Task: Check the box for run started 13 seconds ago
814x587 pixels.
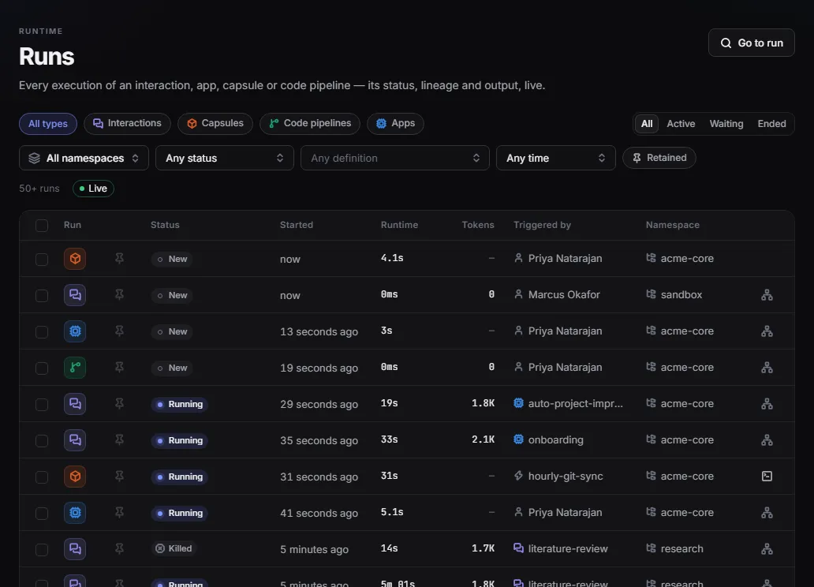Action: coord(42,332)
